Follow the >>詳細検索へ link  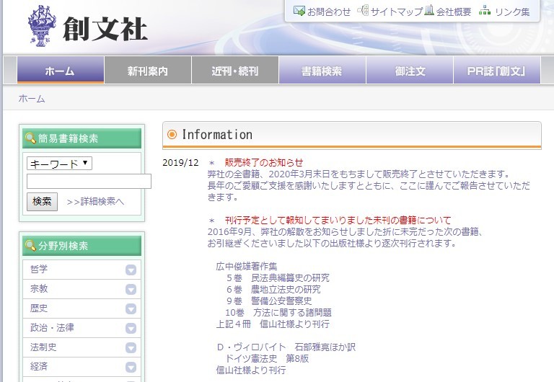coord(95,202)
